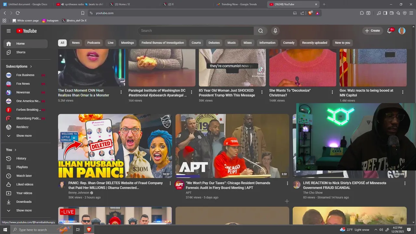Open History from sidebar
Screen dimensions: 416x234
(x=25, y=158)
